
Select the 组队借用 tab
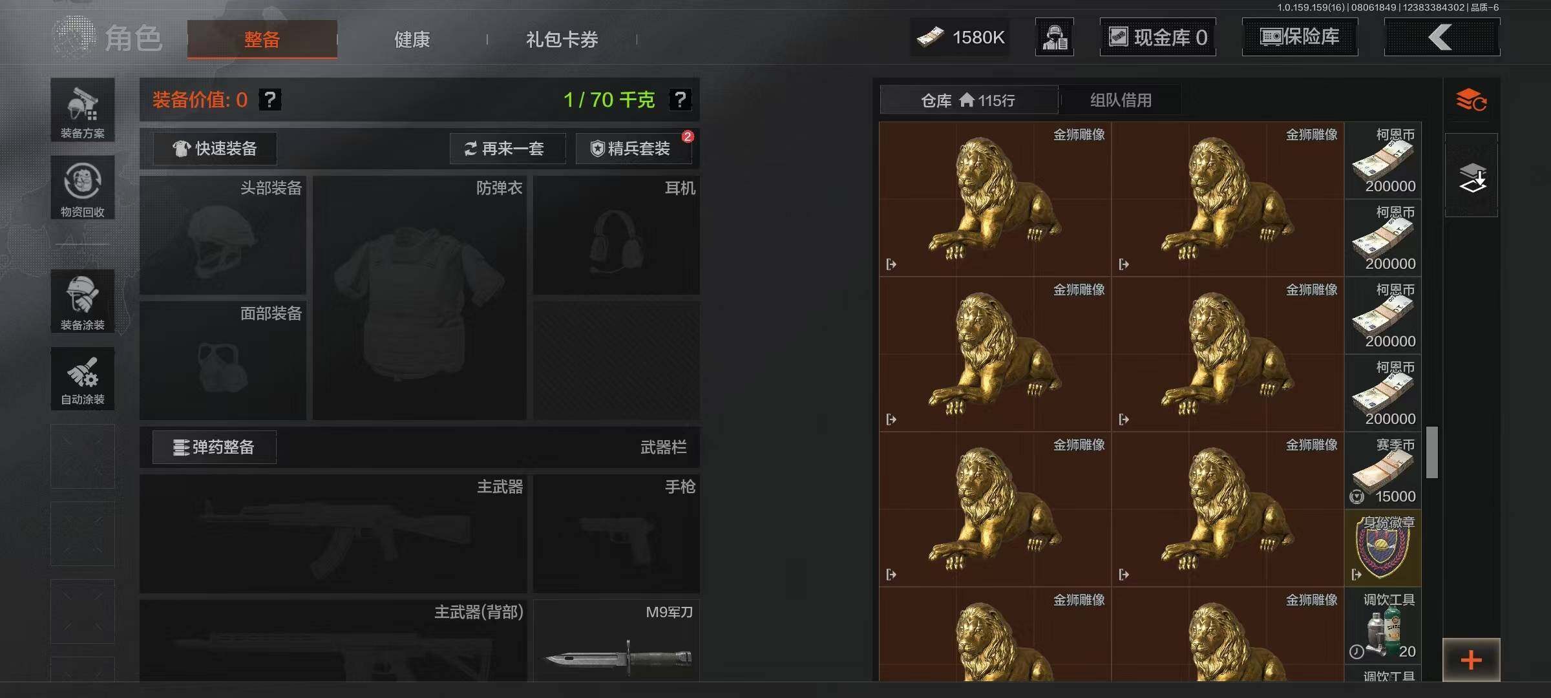[x=1121, y=100]
